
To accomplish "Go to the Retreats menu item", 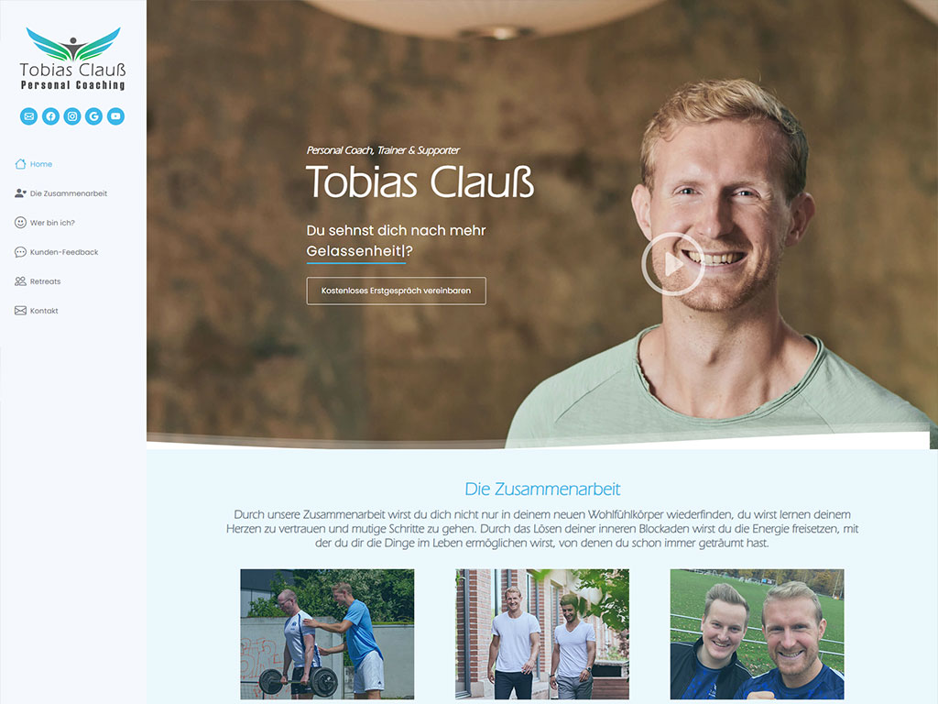I will pos(38,281).
